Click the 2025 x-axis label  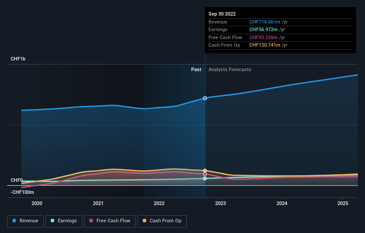343,203
